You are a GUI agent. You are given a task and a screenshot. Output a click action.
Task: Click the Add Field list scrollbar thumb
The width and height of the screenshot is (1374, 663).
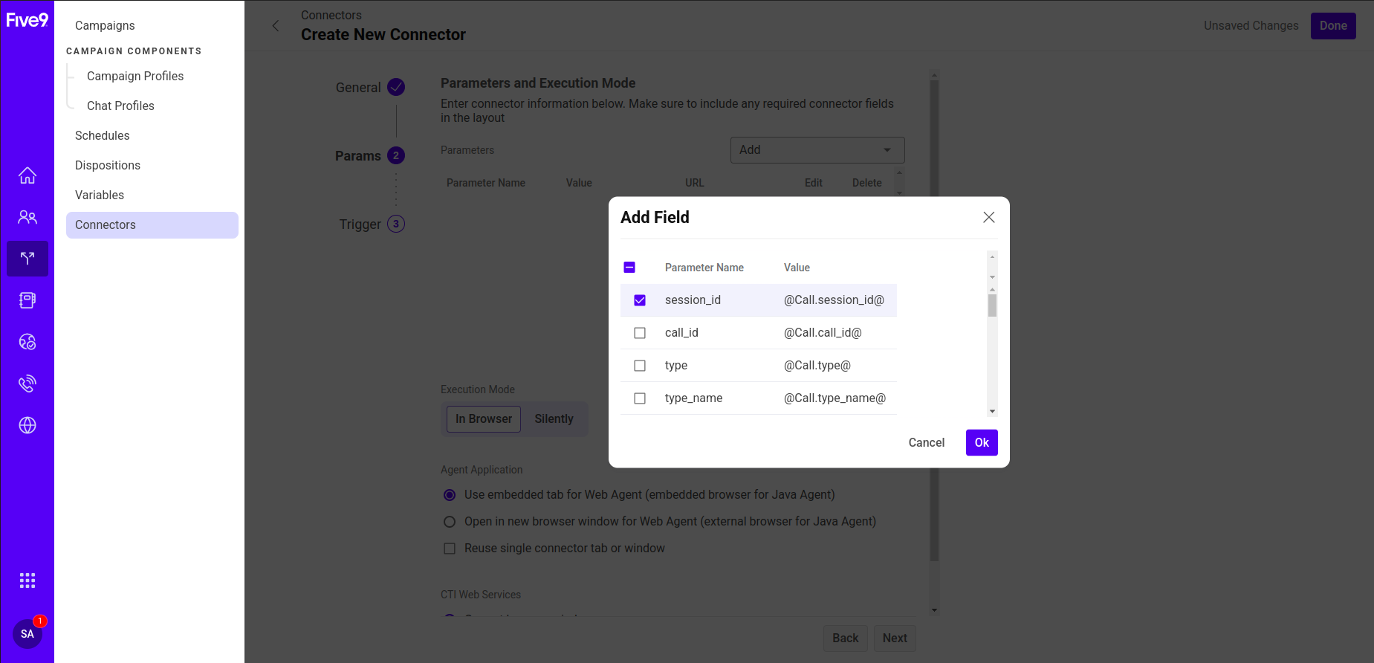click(992, 305)
